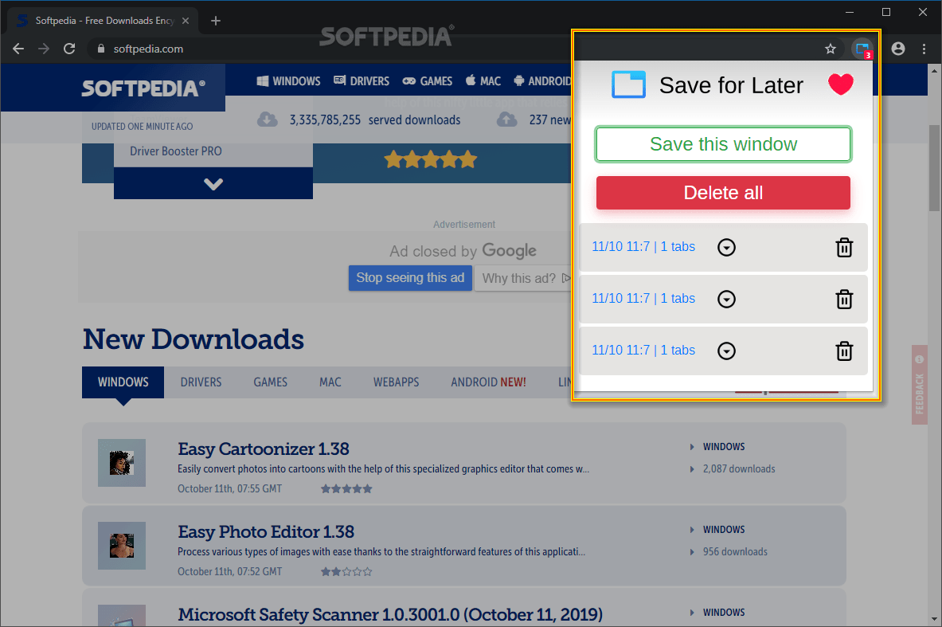Switch to GAMES tab under New Downloads
This screenshot has height=627, width=942.
(x=271, y=382)
